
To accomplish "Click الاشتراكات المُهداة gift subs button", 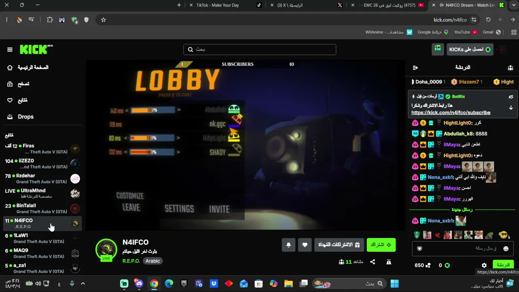I will tap(339, 245).
